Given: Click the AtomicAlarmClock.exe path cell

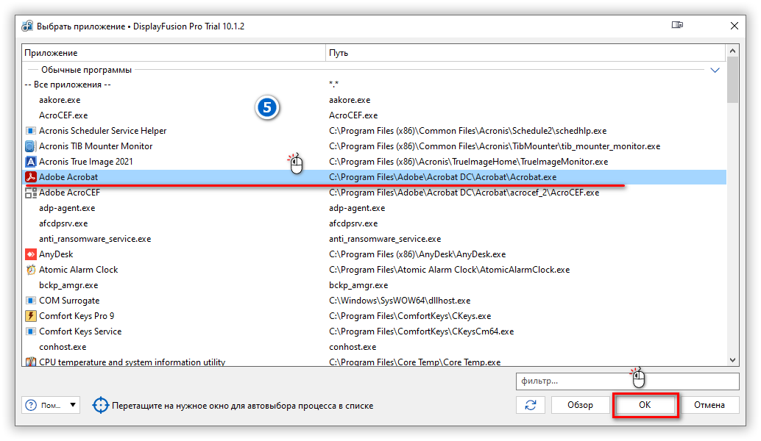Looking at the screenshot, I should point(450,270).
